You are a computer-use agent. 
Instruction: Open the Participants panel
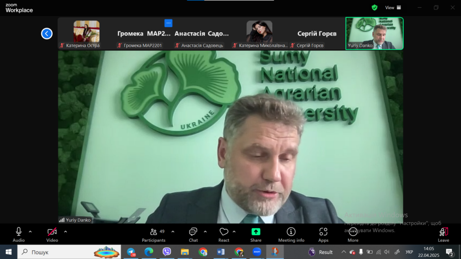[154, 235]
